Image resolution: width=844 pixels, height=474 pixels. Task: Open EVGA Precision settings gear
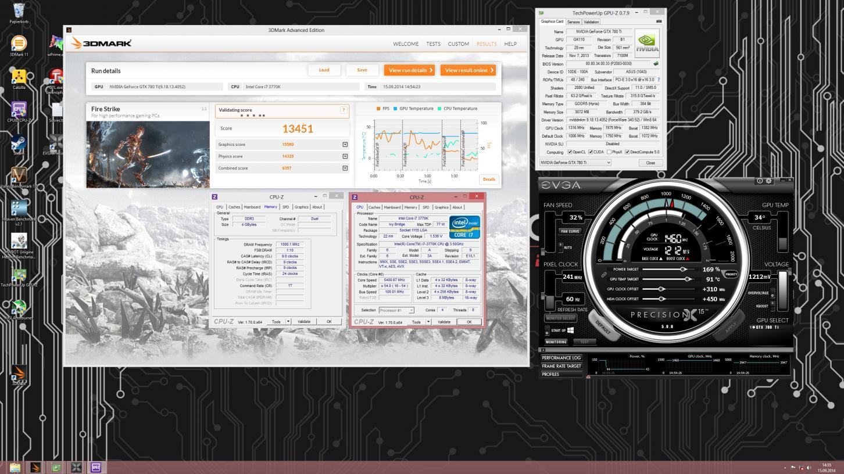(769, 181)
